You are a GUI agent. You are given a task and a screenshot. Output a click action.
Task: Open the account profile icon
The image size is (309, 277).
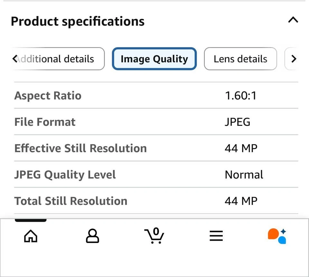tap(92, 236)
